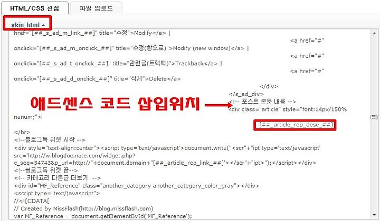The width and height of the screenshot is (380, 221).
Task: Click the scrollbar up arrow
Action: click(374, 34)
